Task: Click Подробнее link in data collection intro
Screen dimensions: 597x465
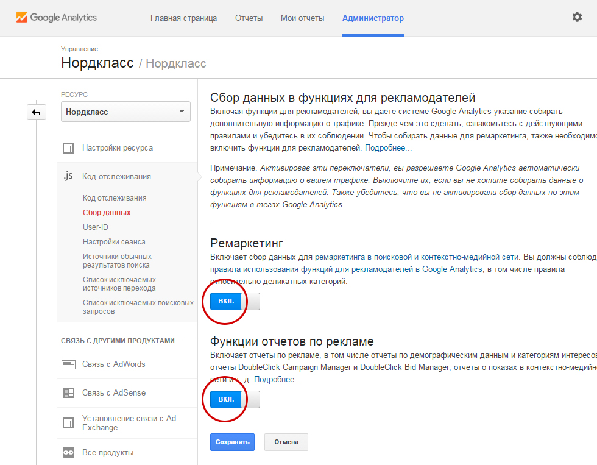Action: [389, 147]
